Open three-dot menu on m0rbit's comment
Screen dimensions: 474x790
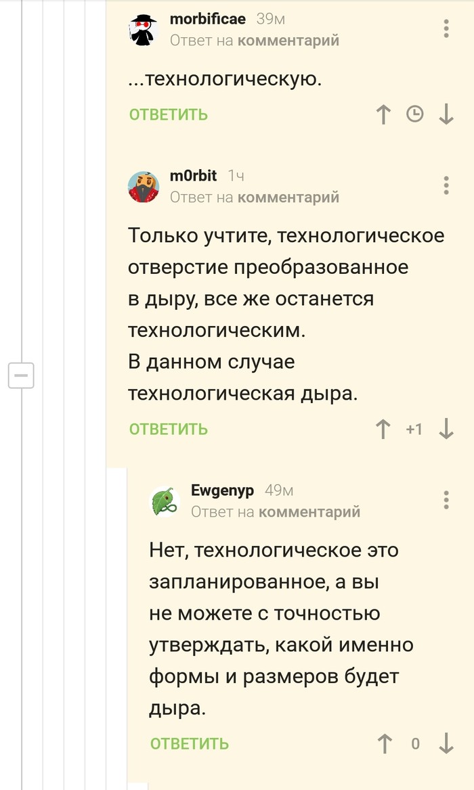click(446, 185)
